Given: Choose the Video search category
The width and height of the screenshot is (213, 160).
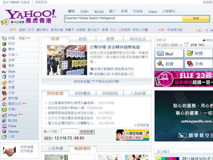Looking at the screenshot, I should (152, 12).
